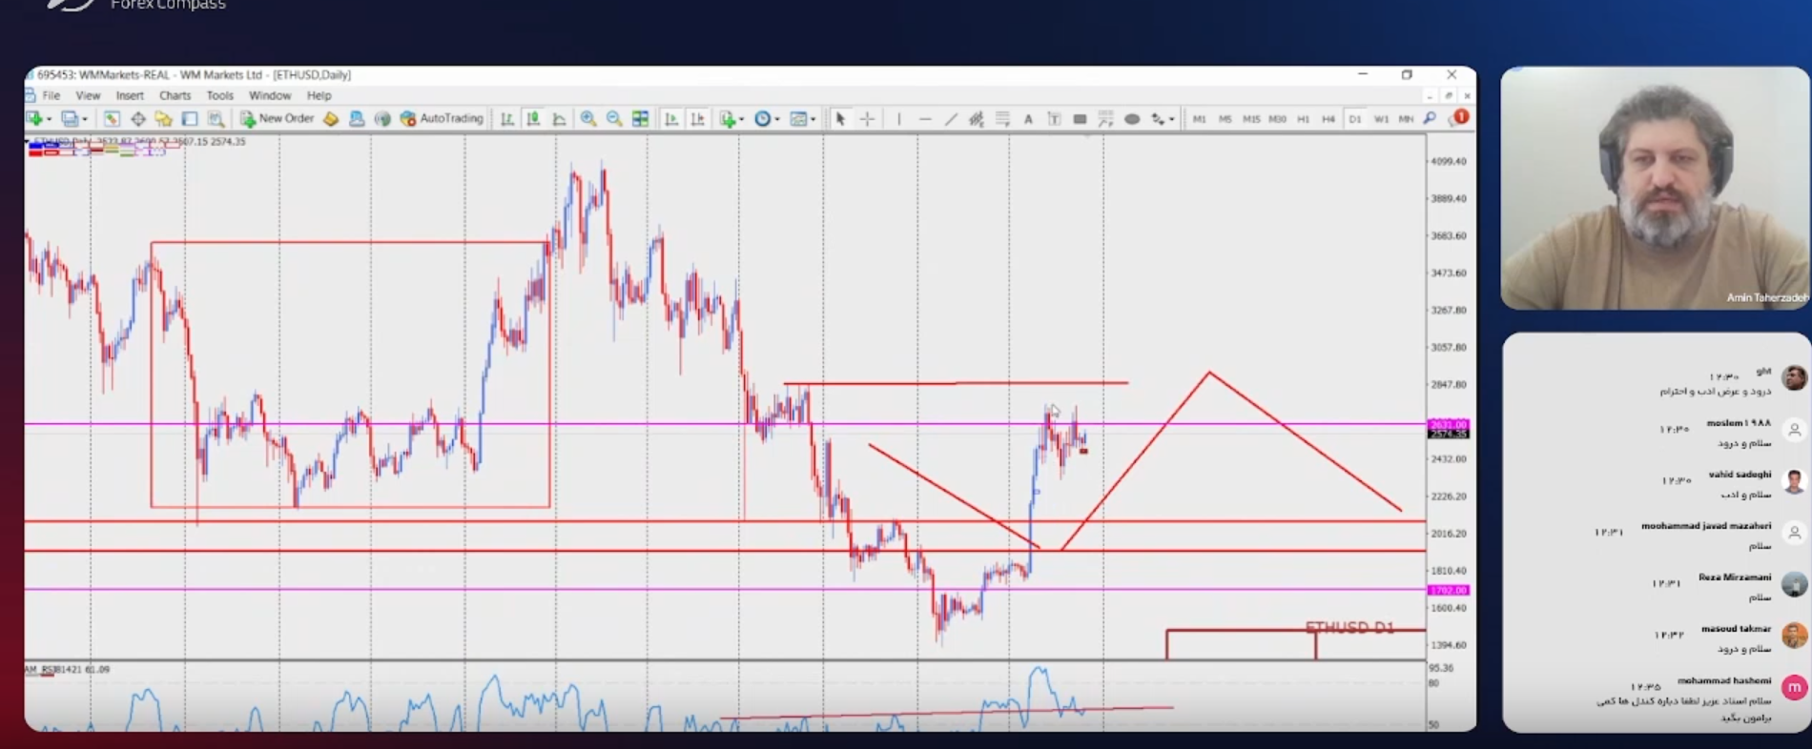Expand the Profiles dropdown arrow
The image size is (1812, 749).
click(85, 119)
